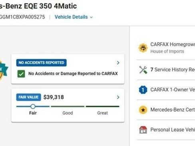Click the Personal Lease house icon

[x=143, y=130]
